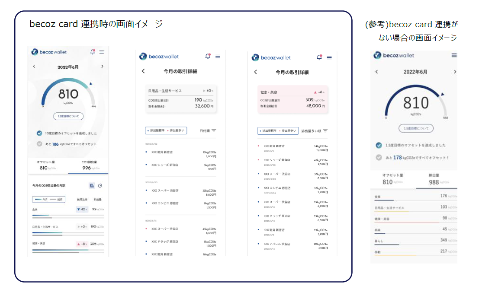Click the gauge marker at 810 kgCO2e
The image size is (479, 286).
pyautogui.click(x=90, y=83)
